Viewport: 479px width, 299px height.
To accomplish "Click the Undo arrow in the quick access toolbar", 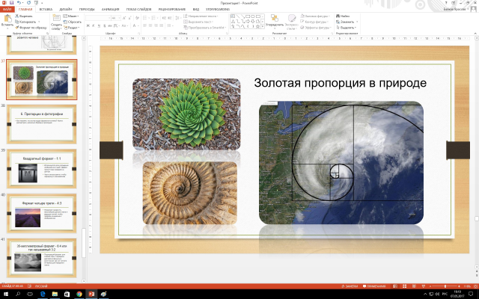I will [x=19, y=3].
